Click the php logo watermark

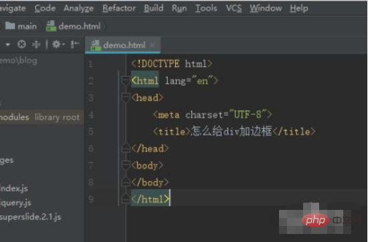315,220
